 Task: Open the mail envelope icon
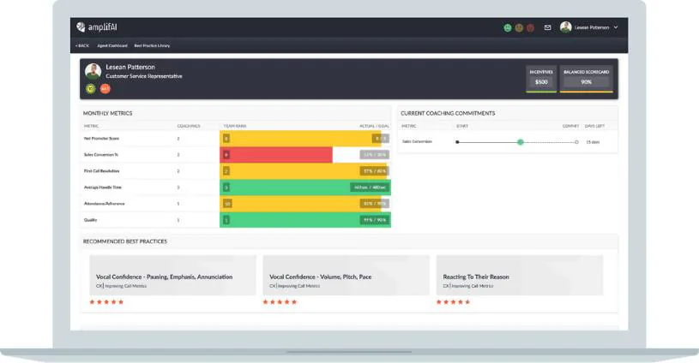547,27
